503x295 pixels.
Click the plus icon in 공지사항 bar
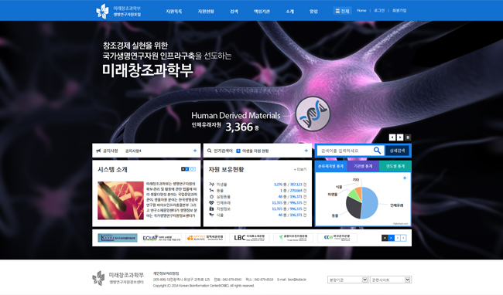pos(195,151)
